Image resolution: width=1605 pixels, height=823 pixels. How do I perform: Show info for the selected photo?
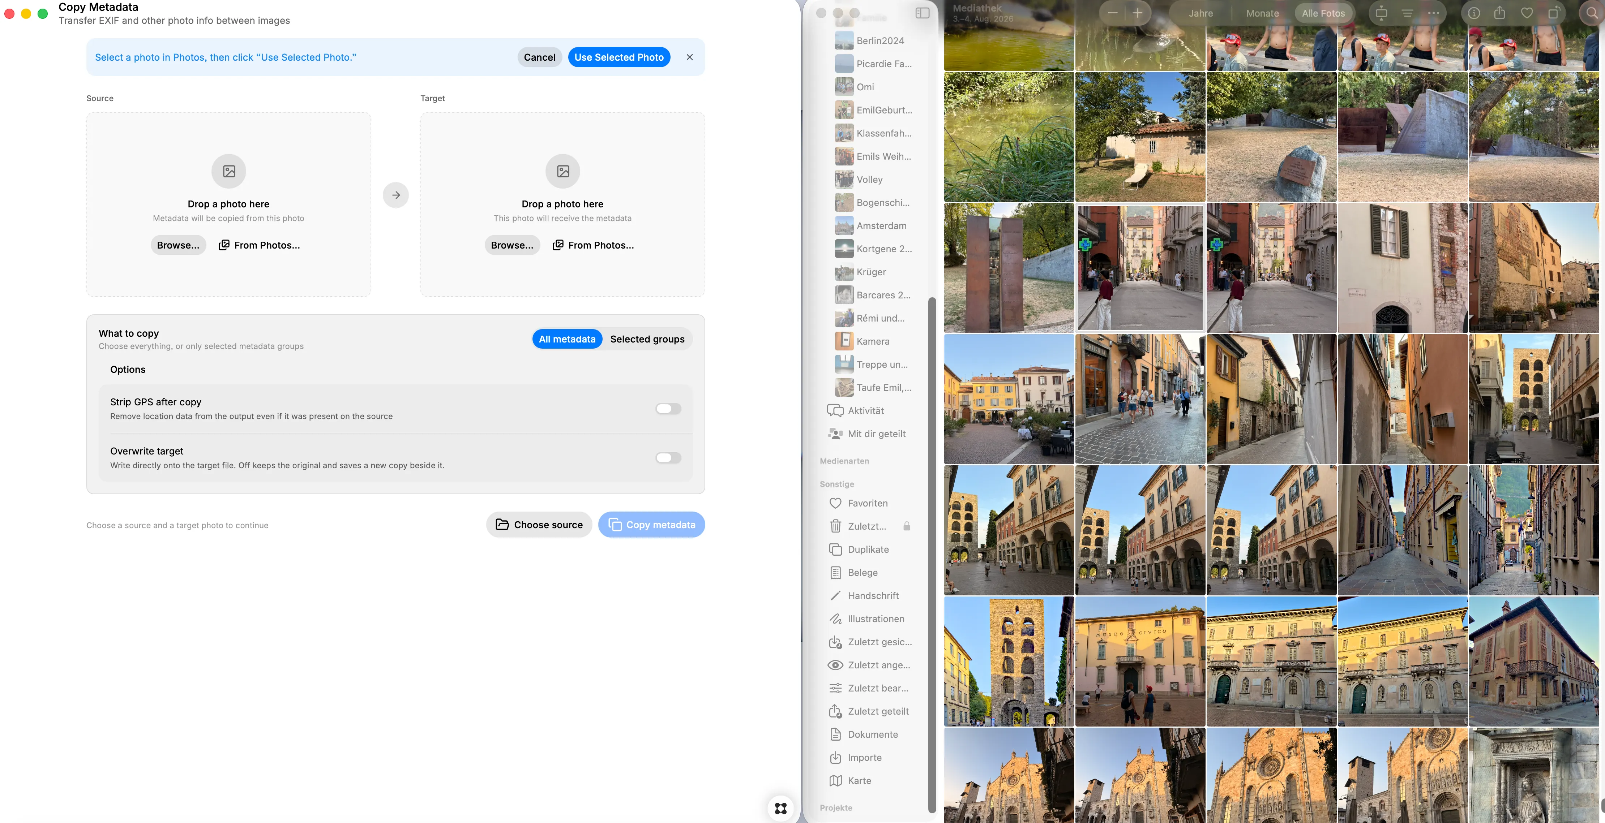point(1473,13)
